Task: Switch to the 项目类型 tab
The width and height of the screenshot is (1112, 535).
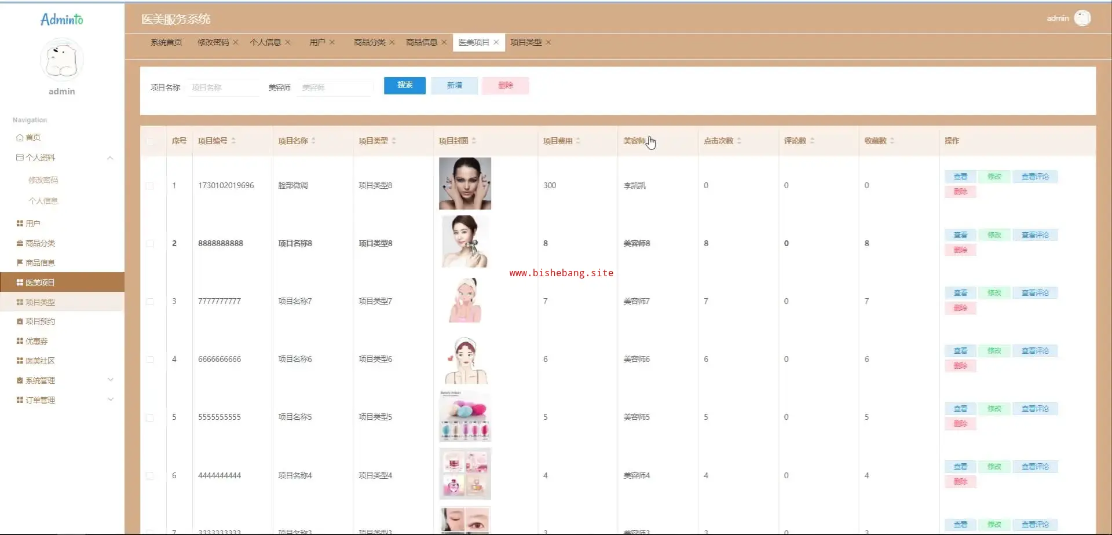Action: (x=526, y=42)
